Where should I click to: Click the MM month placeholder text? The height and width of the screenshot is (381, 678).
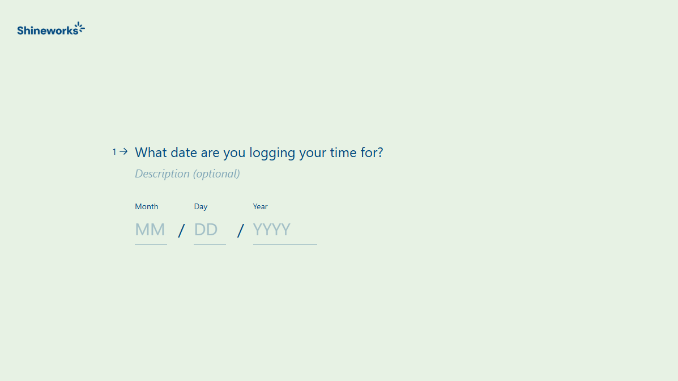(x=150, y=230)
